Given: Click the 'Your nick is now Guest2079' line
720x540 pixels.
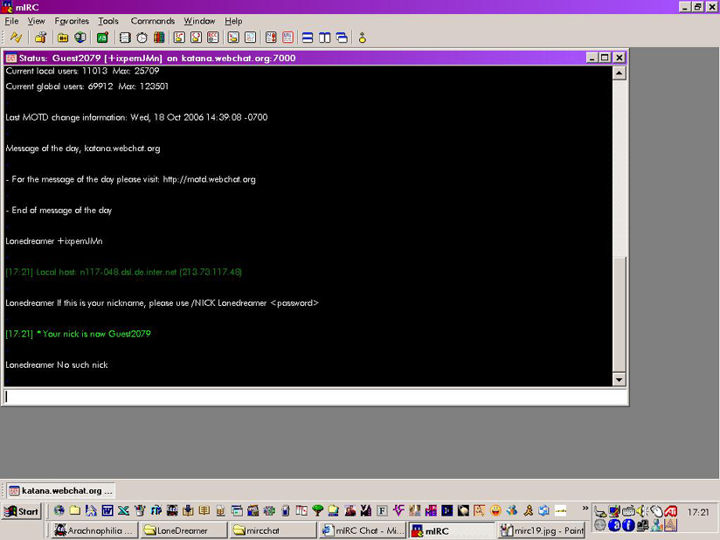Looking at the screenshot, I should [78, 334].
